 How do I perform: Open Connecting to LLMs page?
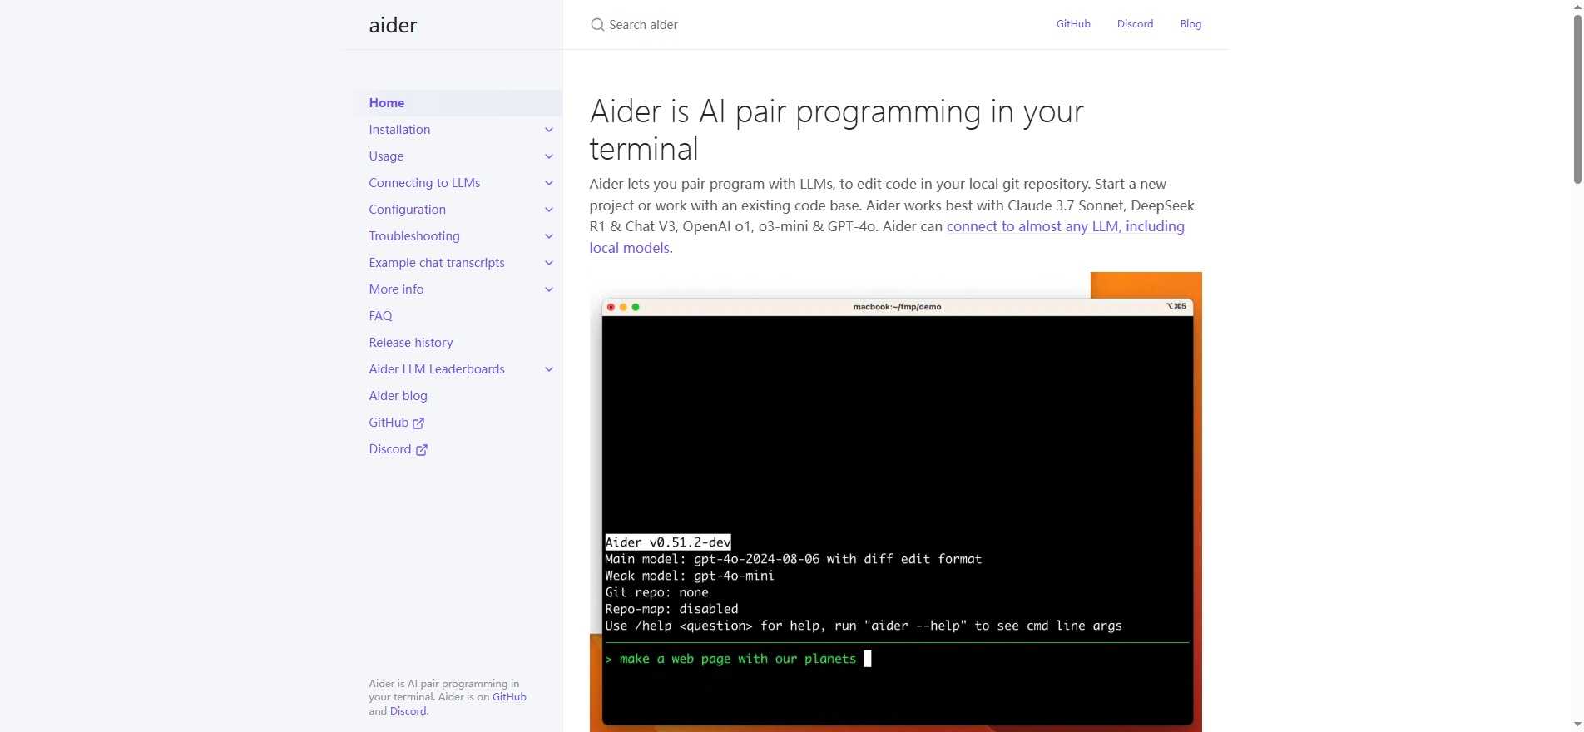point(424,183)
